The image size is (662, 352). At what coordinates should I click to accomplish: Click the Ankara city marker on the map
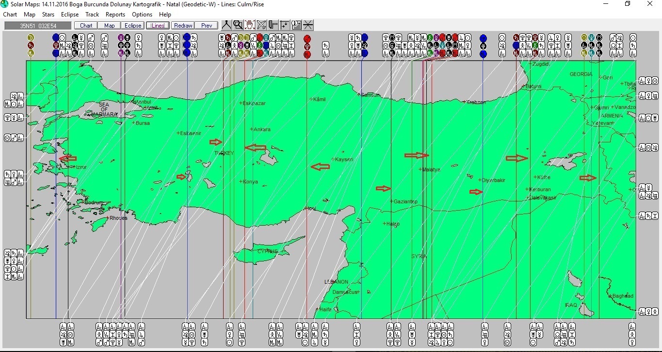251,129
